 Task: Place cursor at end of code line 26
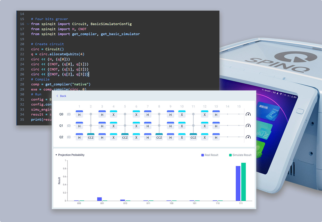(89, 74)
